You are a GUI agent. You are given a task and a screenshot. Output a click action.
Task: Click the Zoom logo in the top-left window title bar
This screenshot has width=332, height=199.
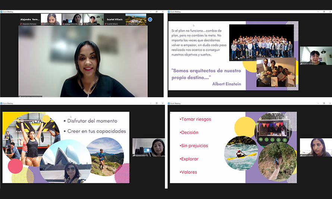[1, 12]
